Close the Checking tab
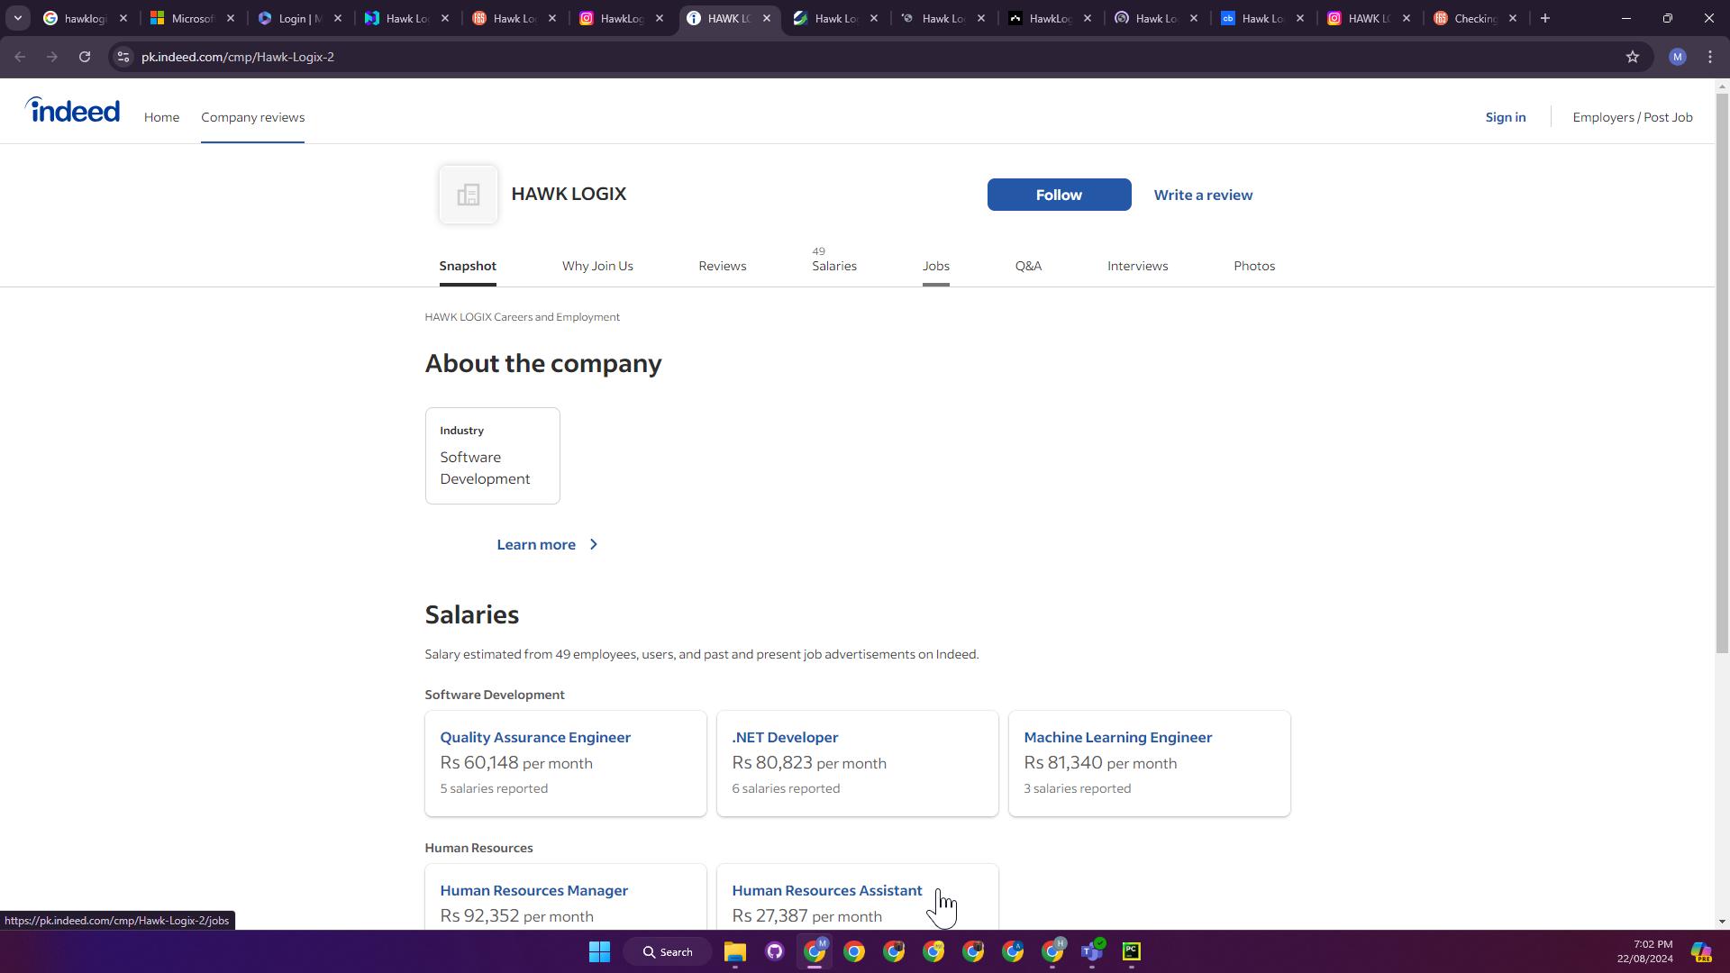The height and width of the screenshot is (973, 1730). [1513, 18]
